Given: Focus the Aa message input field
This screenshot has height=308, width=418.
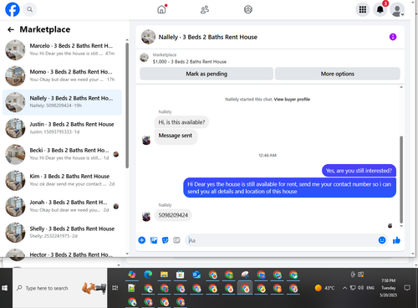Looking at the screenshot, I should point(281,240).
